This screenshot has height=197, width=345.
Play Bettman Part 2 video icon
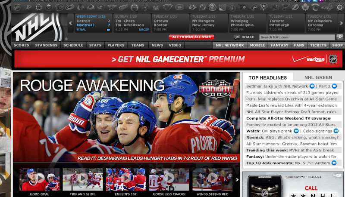(335, 86)
